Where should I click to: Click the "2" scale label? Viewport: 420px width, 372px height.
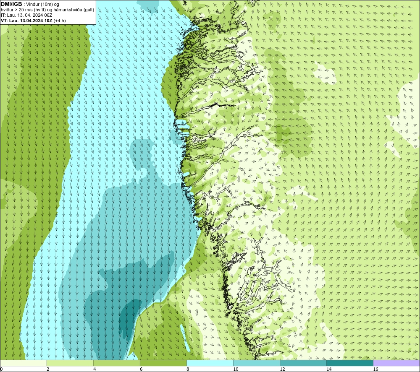click(x=48, y=369)
